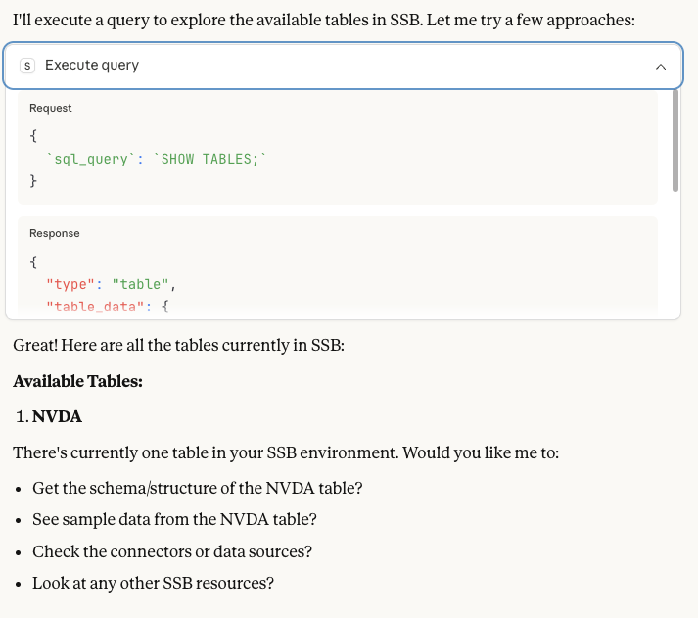The image size is (698, 618).
Task: Click the Execute query header label
Action: coord(92,66)
